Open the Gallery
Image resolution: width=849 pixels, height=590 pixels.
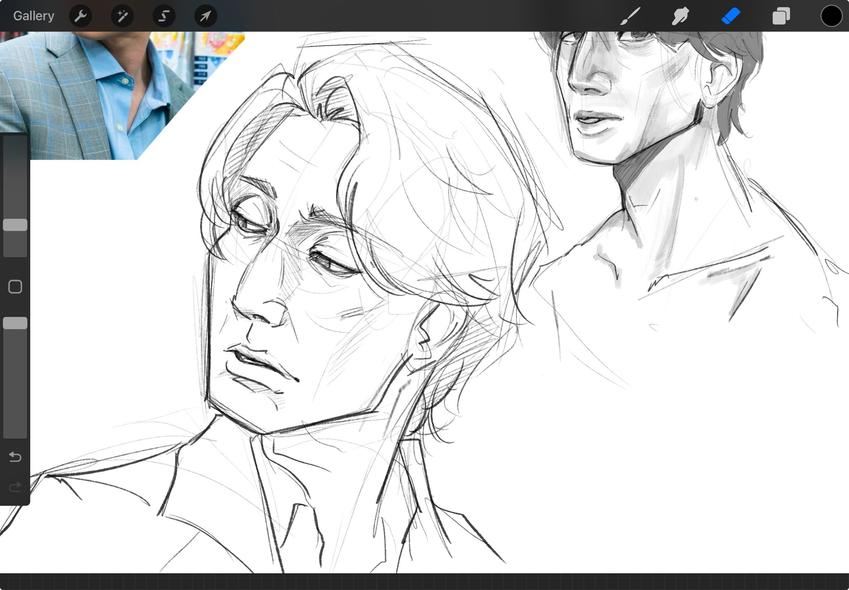[x=34, y=16]
